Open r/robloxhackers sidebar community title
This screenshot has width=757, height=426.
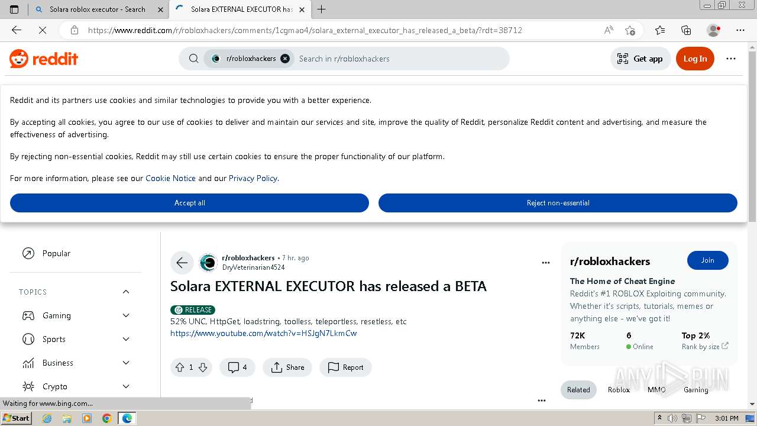tap(610, 262)
